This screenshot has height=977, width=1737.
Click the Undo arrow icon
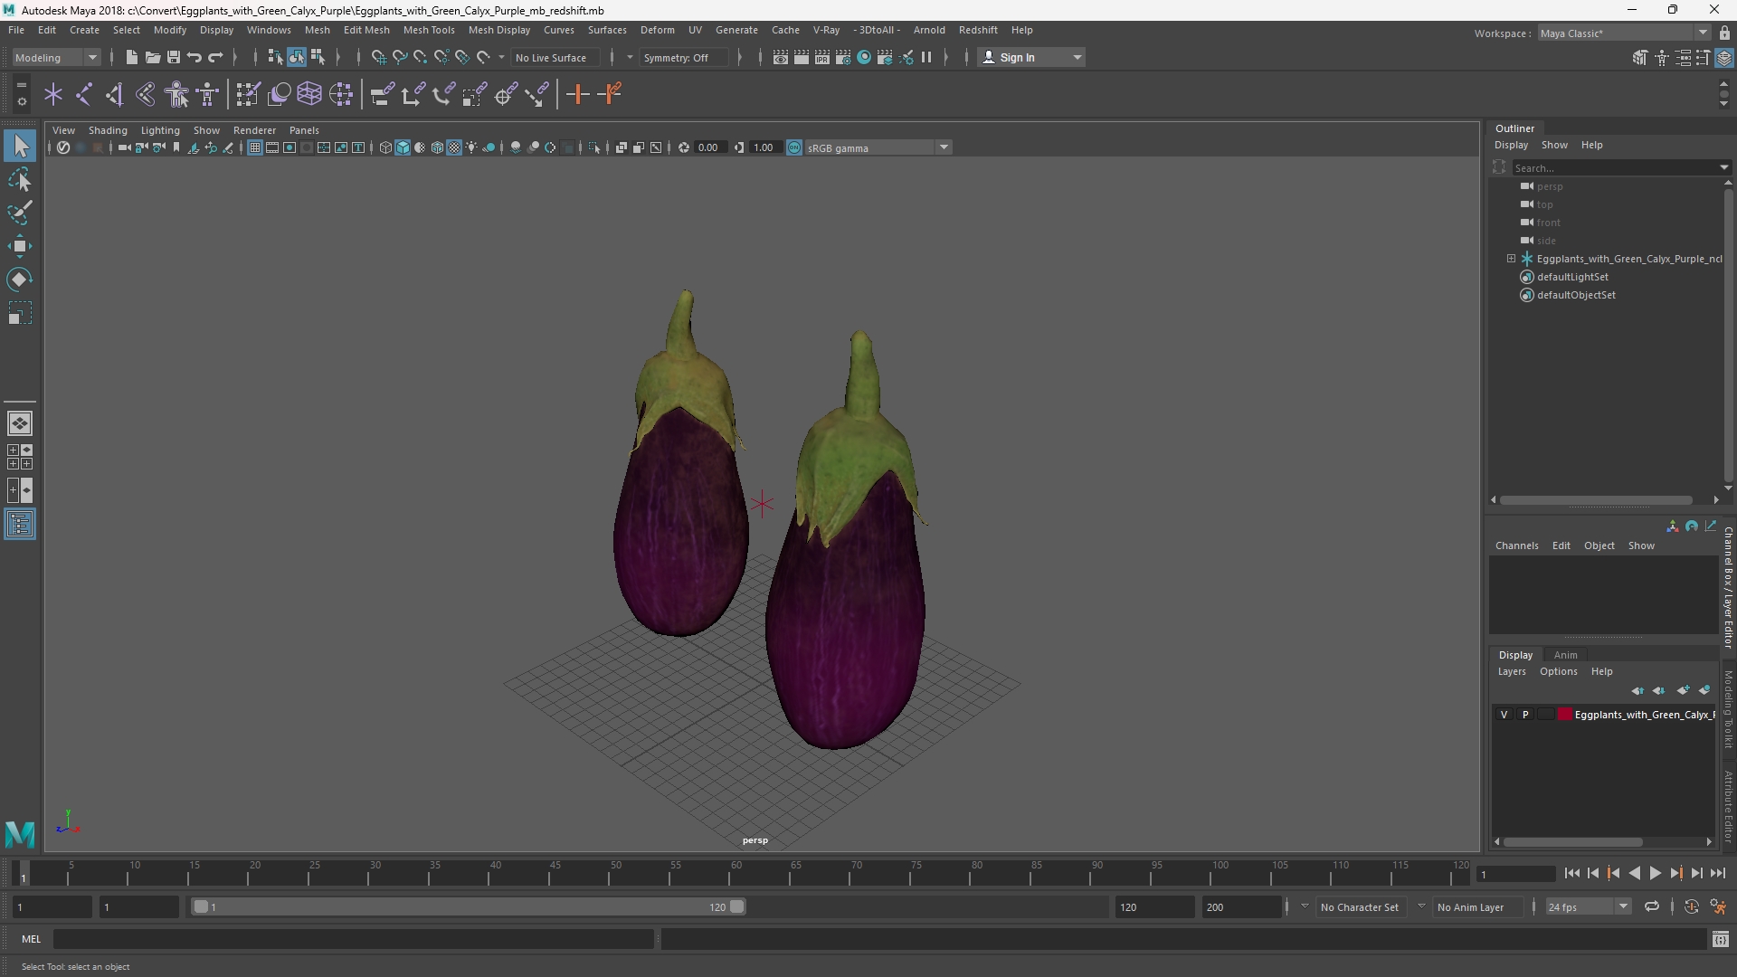195,57
